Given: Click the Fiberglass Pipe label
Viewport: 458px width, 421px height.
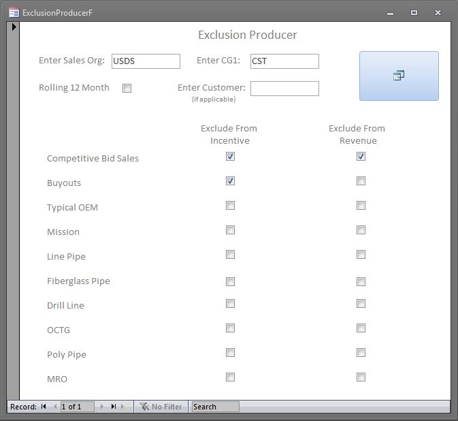Looking at the screenshot, I should 78,281.
